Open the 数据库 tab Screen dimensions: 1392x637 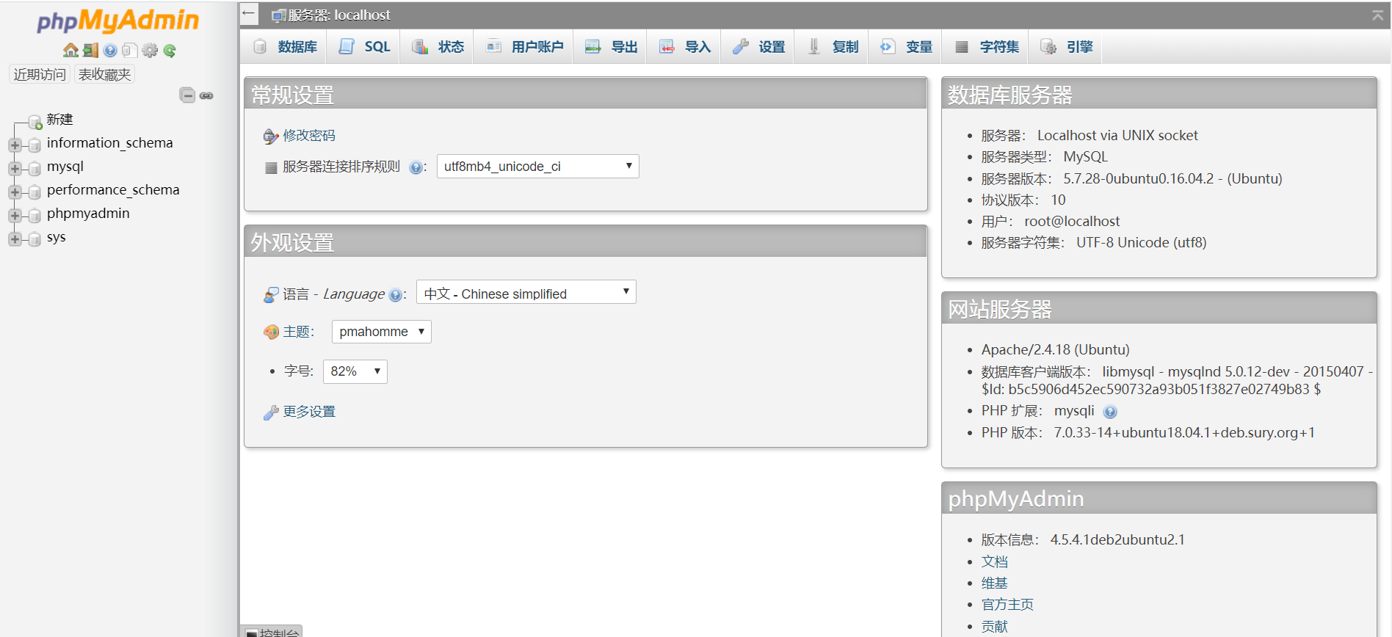pos(285,47)
